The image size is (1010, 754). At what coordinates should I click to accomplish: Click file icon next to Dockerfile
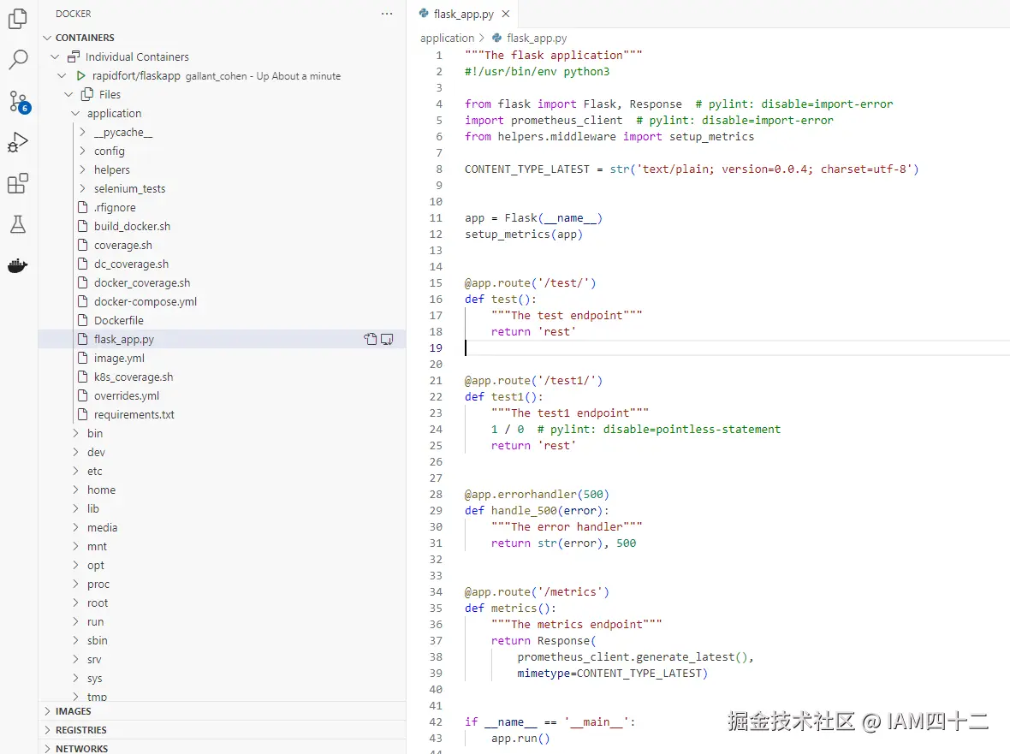82,320
